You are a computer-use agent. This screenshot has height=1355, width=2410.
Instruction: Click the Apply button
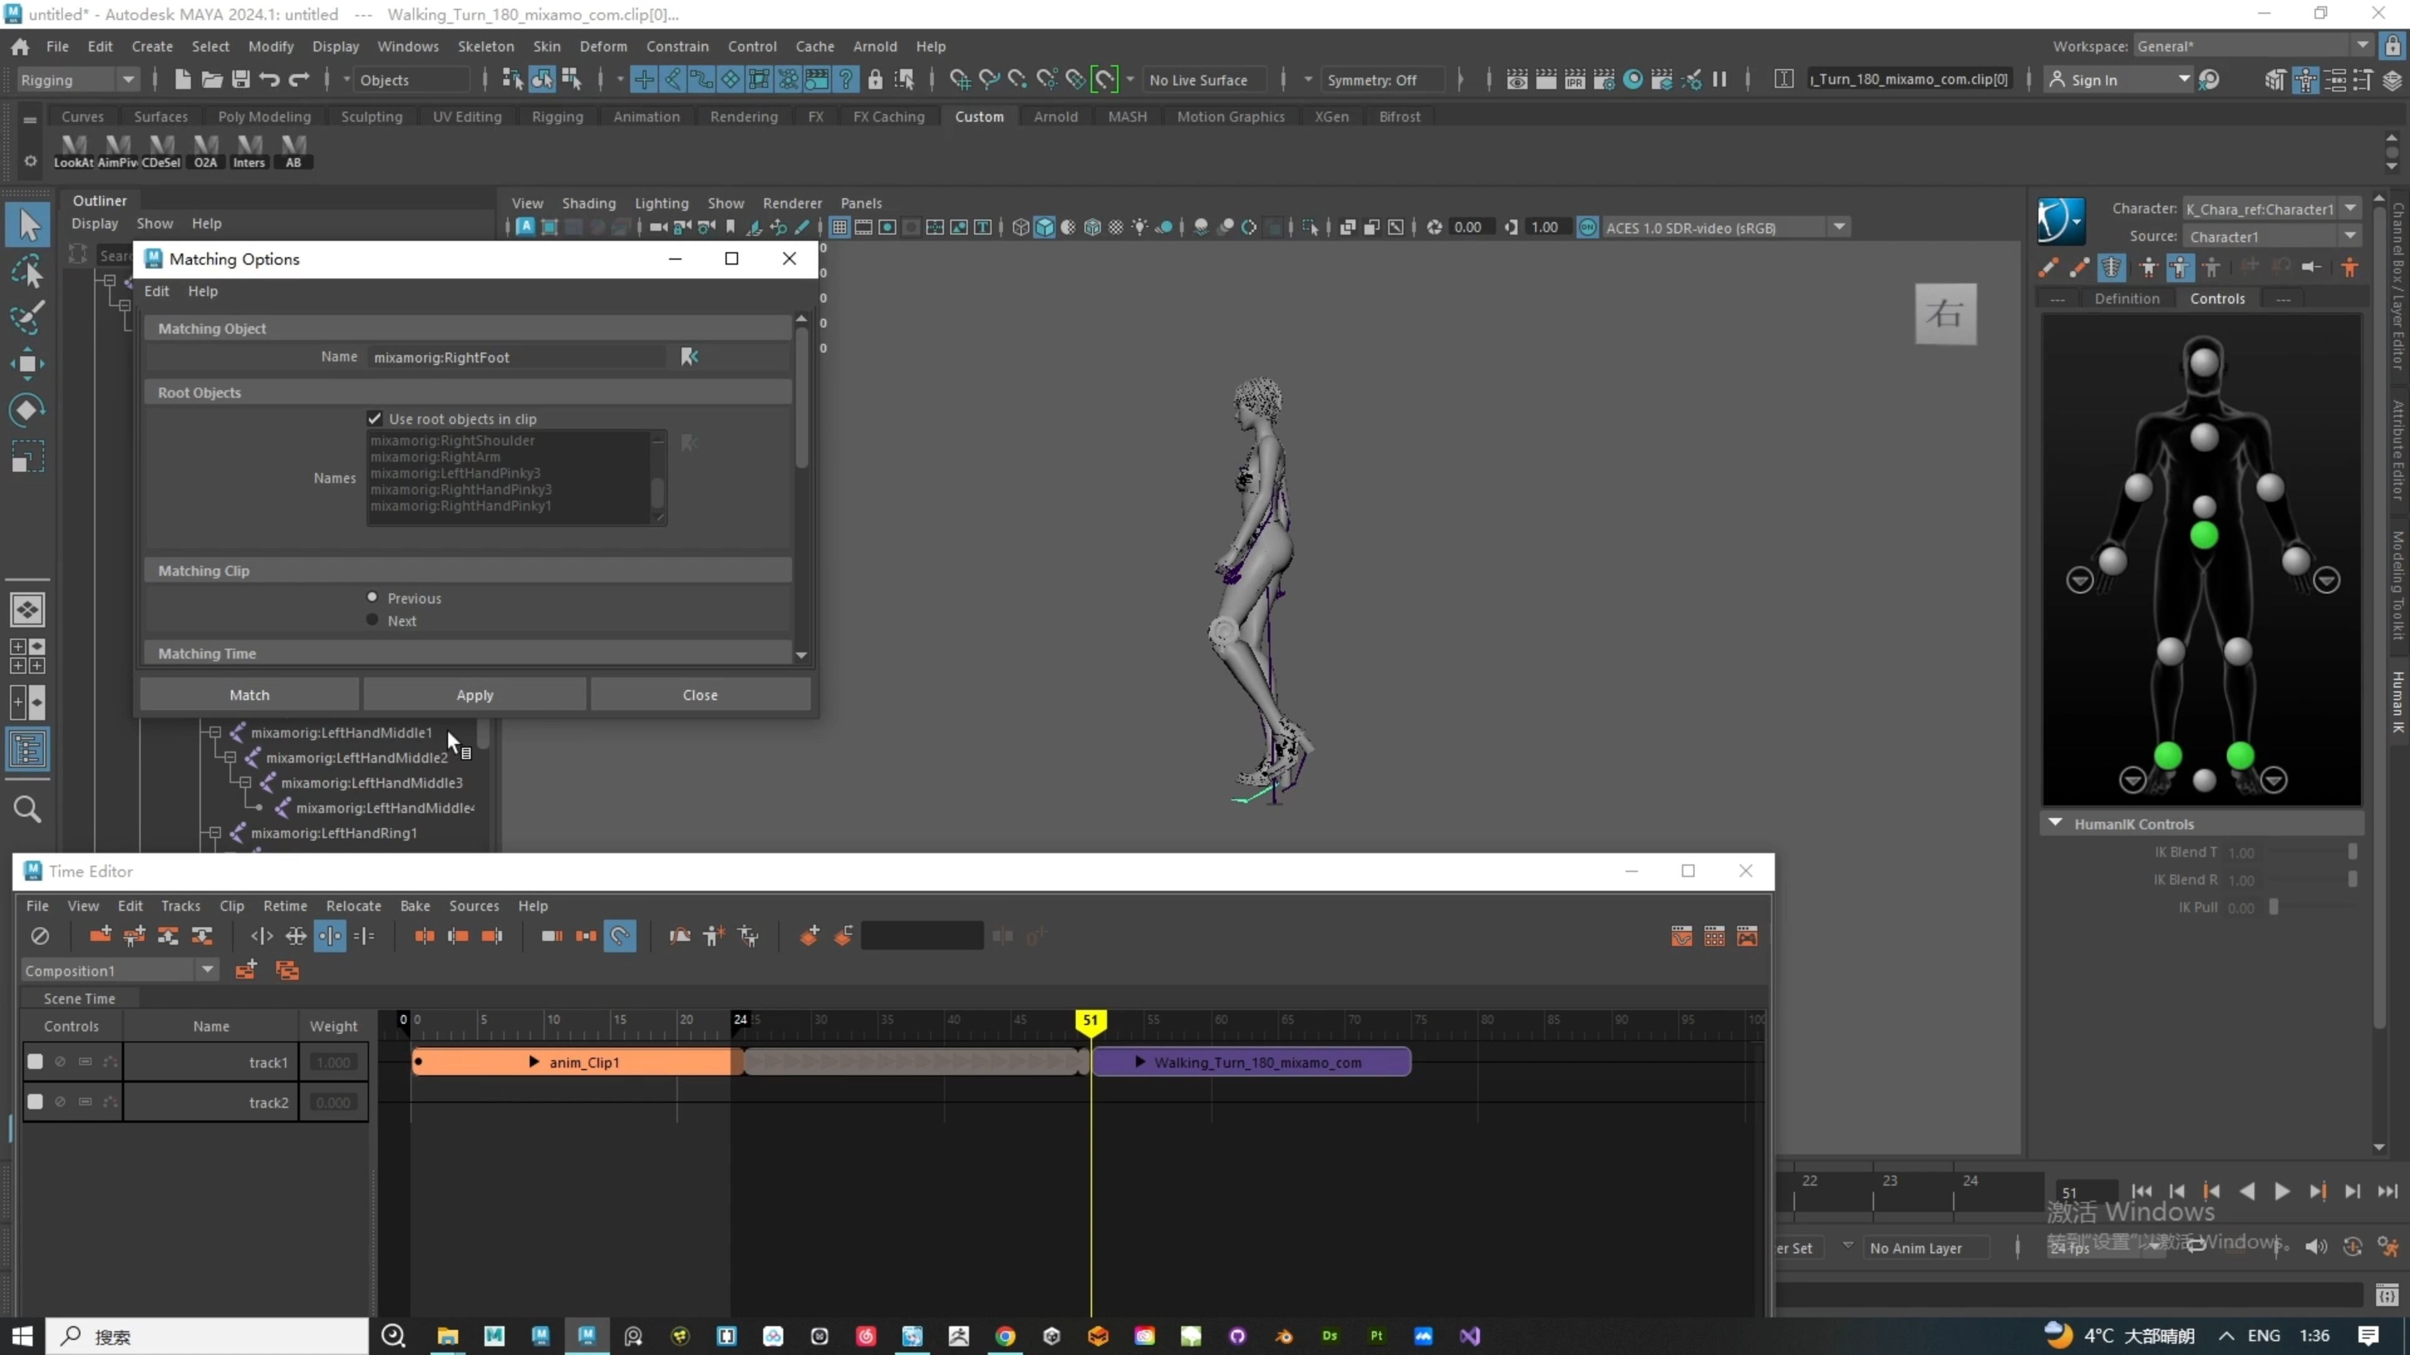pyautogui.click(x=474, y=695)
